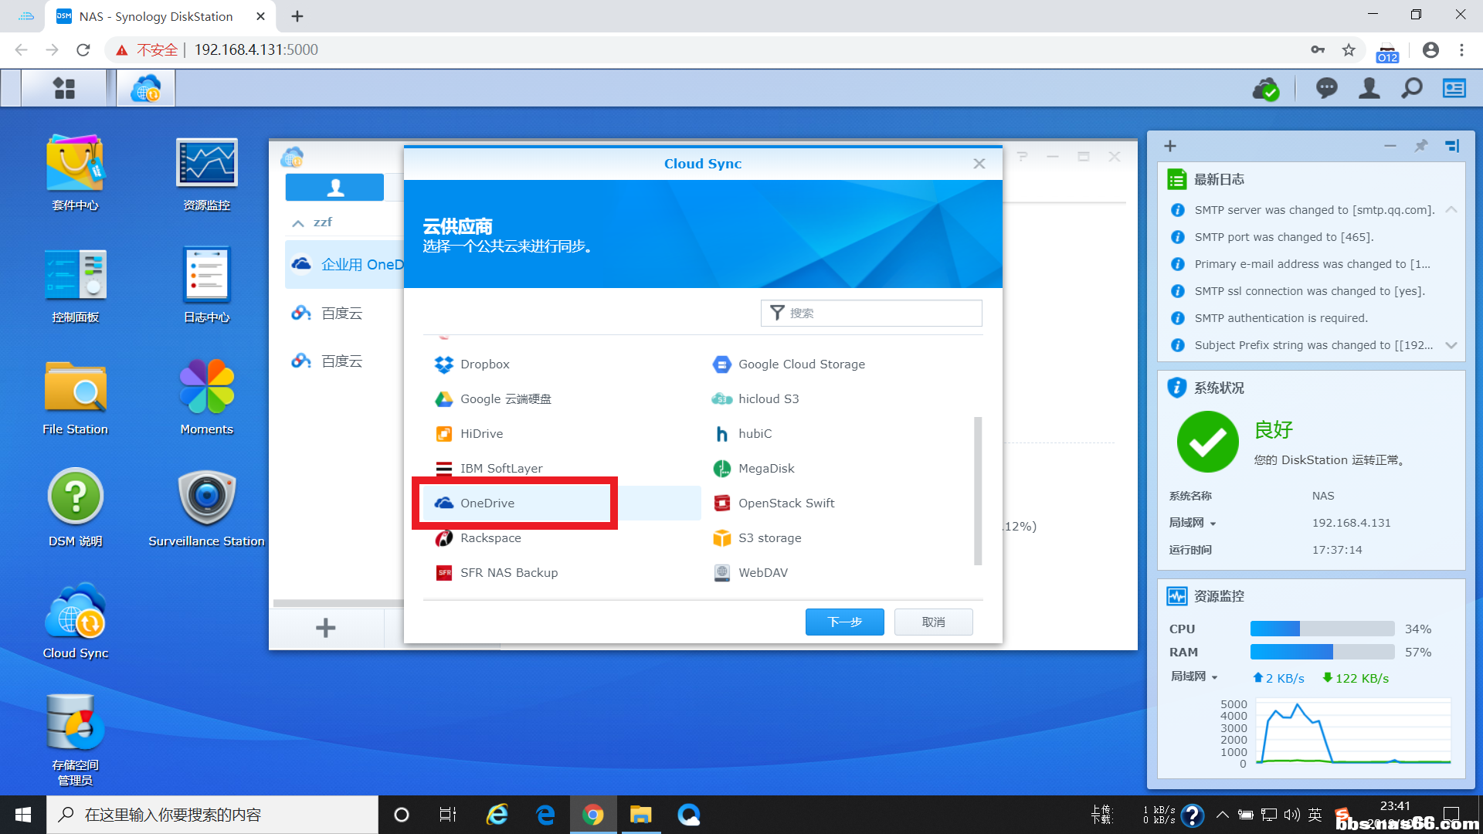
Task: Click the 下一步 next button
Action: (844, 622)
